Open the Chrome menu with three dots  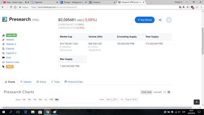click(201, 7)
